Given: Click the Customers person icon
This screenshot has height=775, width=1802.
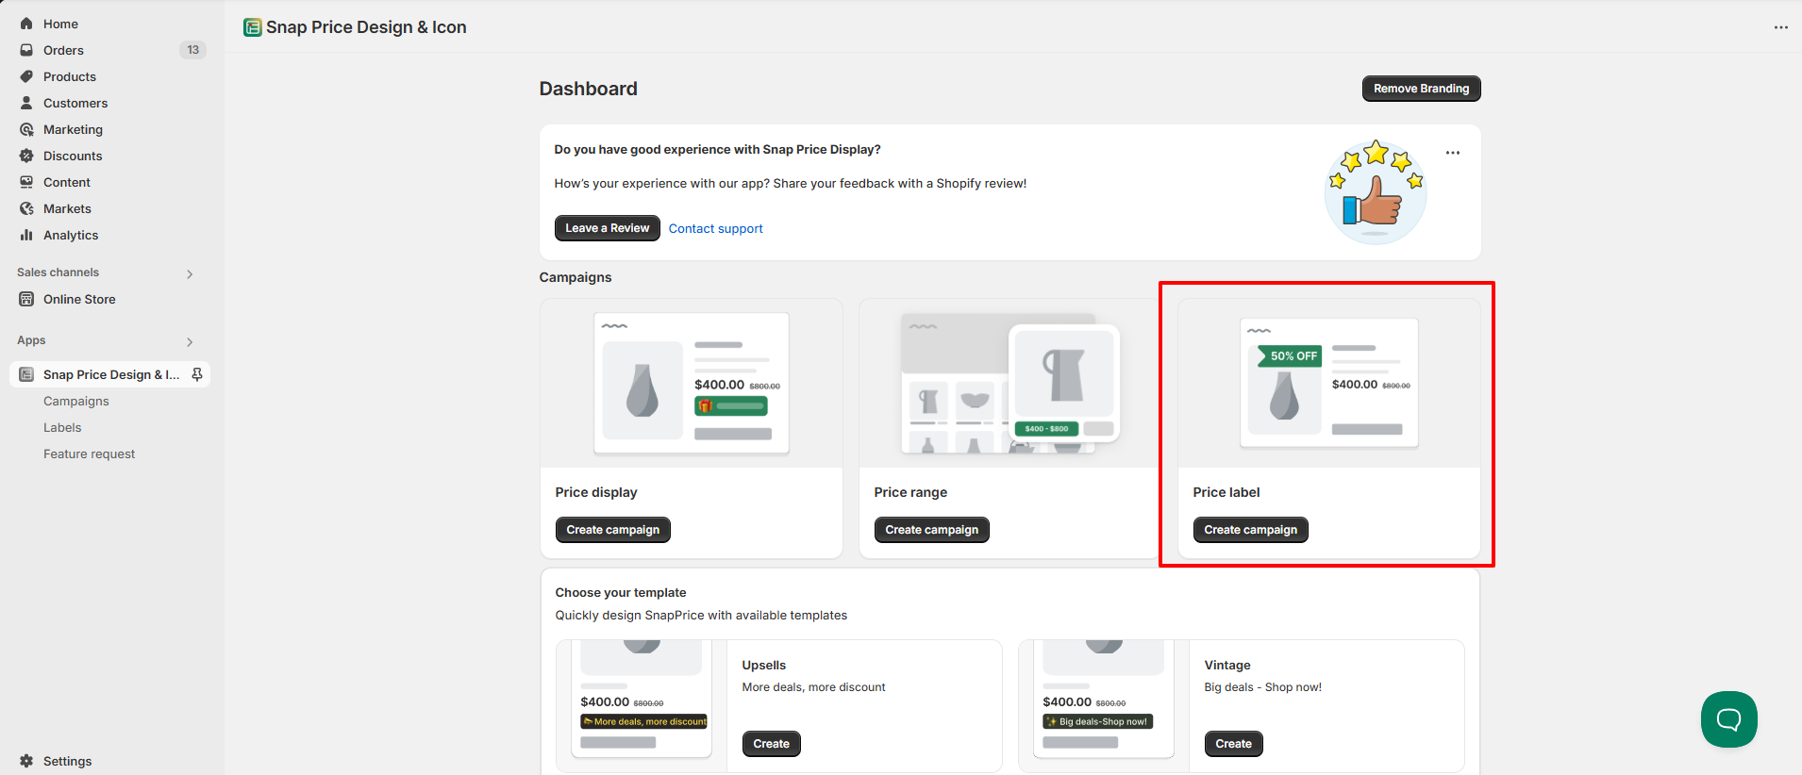Looking at the screenshot, I should pyautogui.click(x=26, y=103).
